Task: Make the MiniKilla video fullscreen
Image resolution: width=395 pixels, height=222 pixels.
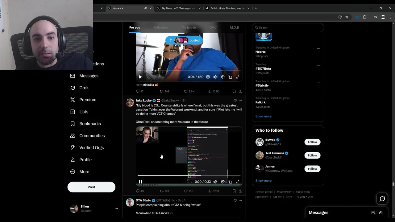Action: coord(238,77)
